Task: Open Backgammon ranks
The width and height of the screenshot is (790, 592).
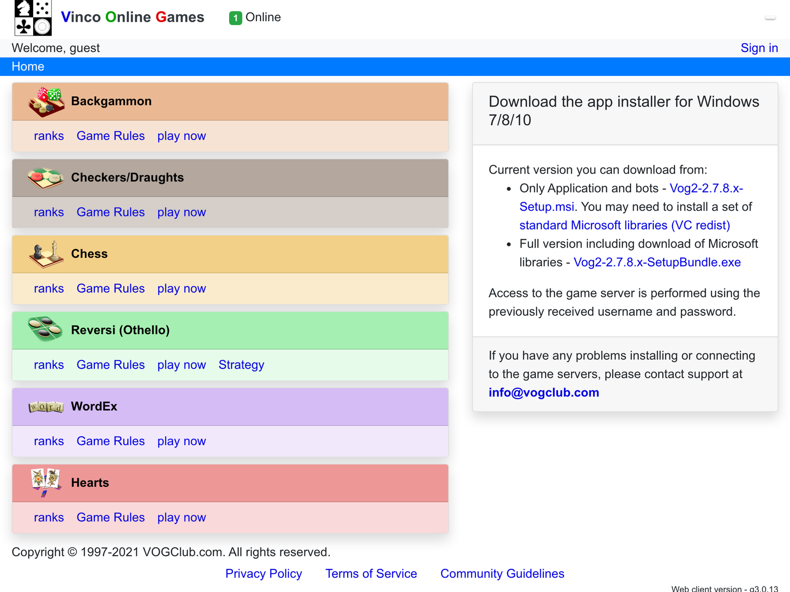Action: pos(49,136)
